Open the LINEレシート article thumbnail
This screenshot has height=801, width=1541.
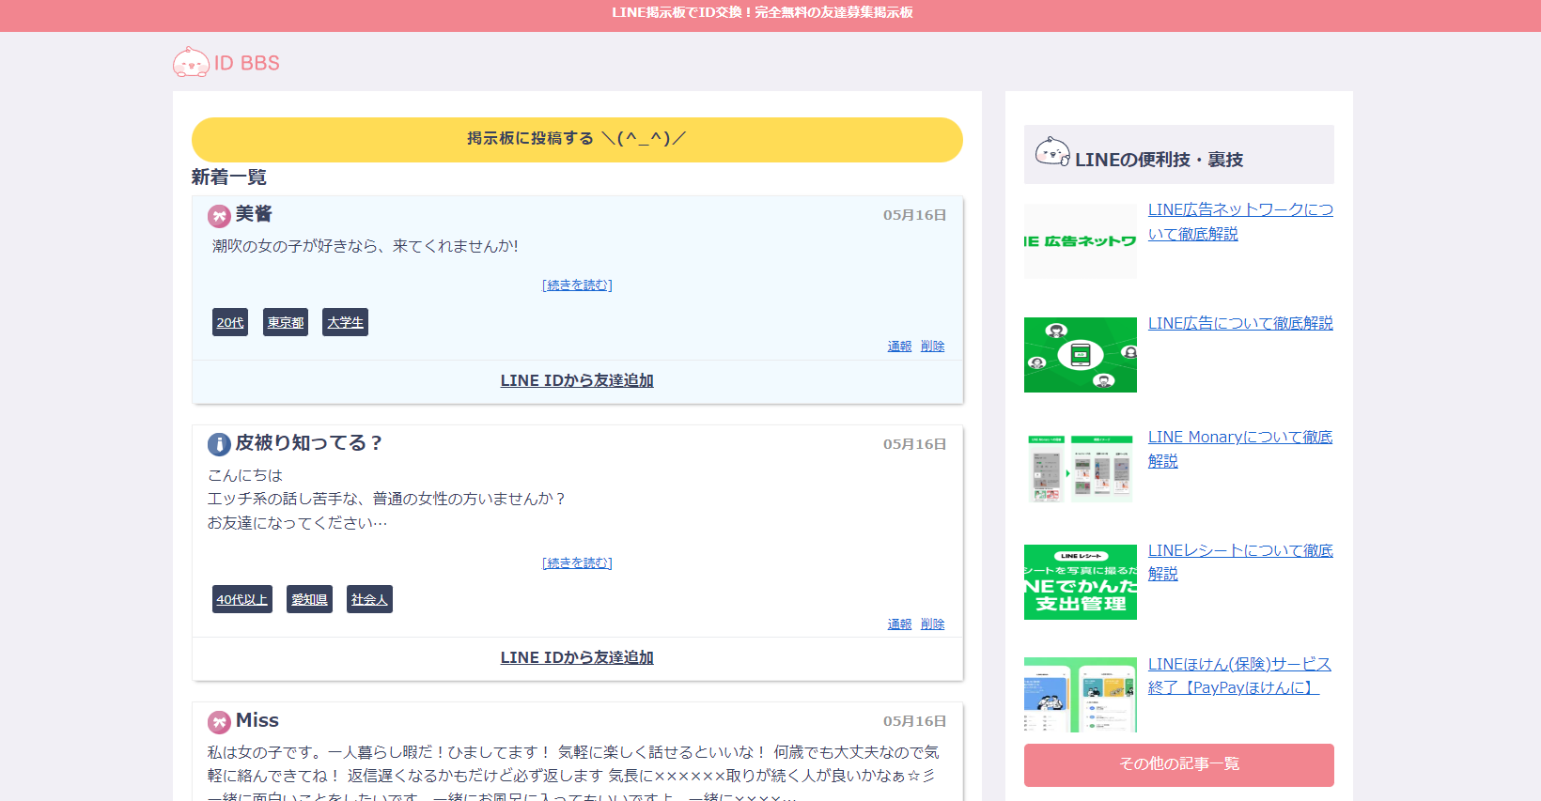pyautogui.click(x=1080, y=582)
